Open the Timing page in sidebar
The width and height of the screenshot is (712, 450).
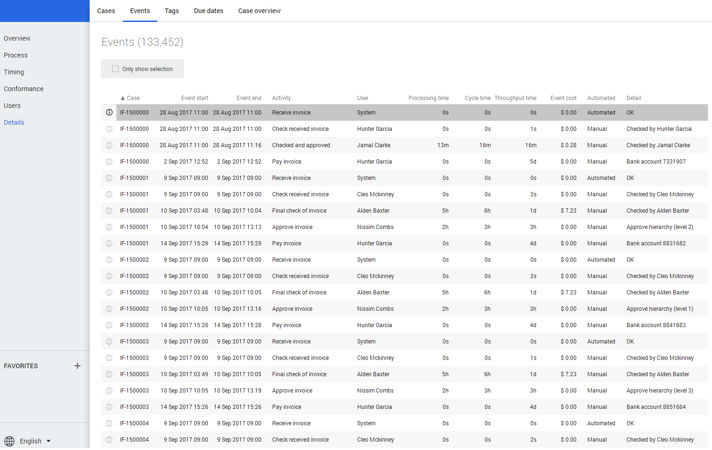point(14,72)
